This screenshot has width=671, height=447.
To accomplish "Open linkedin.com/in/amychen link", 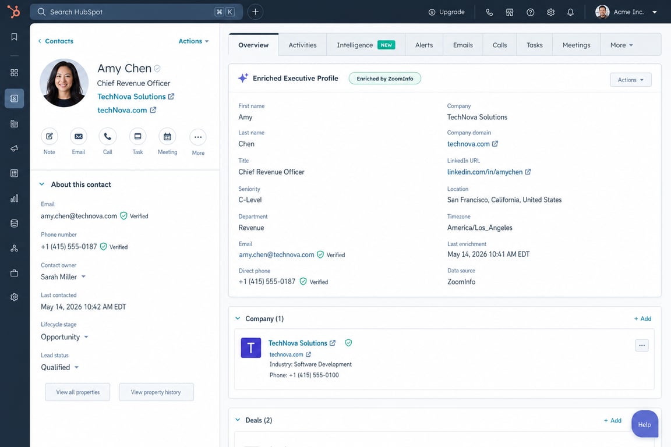I will click(489, 172).
